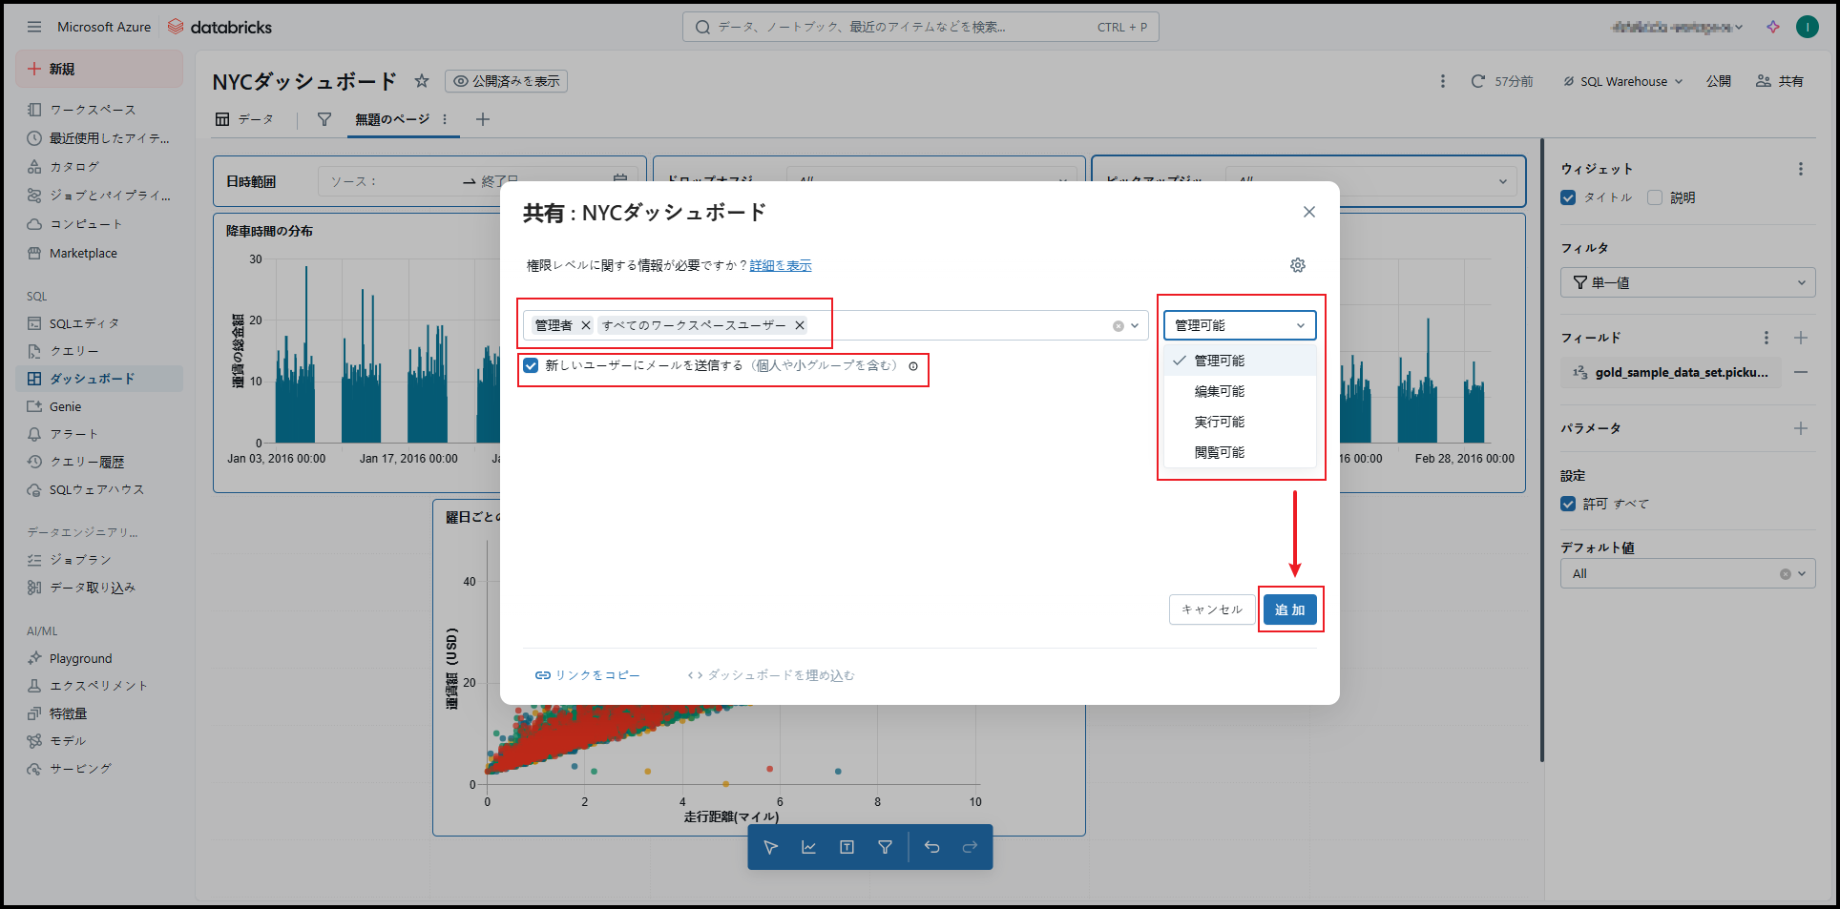This screenshot has width=1840, height=909.
Task: Redo the last dashboard change
Action: (971, 847)
